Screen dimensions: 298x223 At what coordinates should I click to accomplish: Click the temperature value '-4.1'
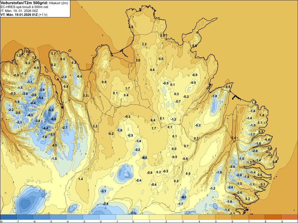[x=30, y=115]
